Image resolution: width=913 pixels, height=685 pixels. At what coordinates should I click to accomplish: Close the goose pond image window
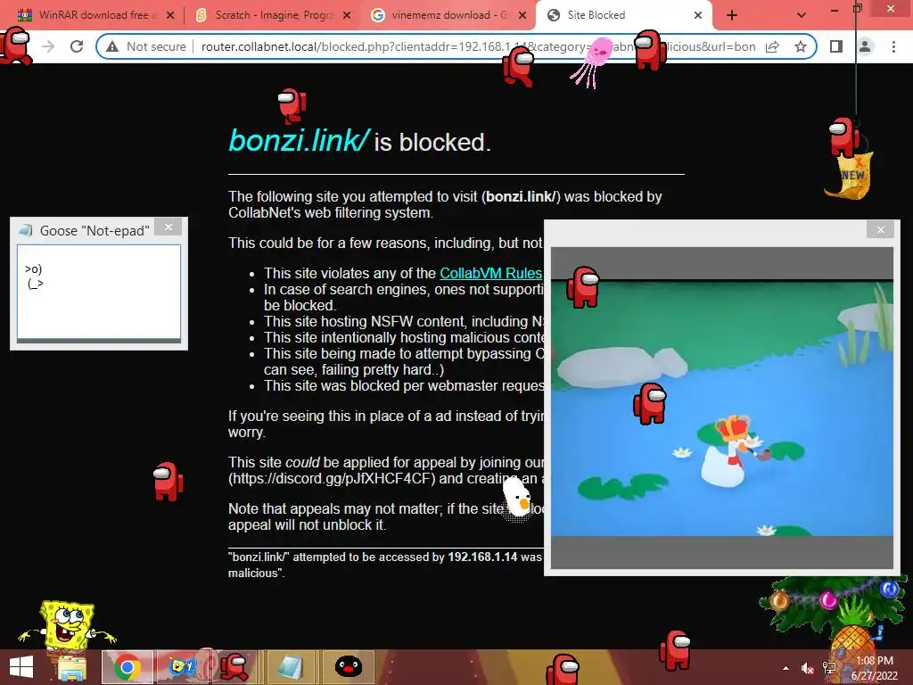pyautogui.click(x=880, y=229)
